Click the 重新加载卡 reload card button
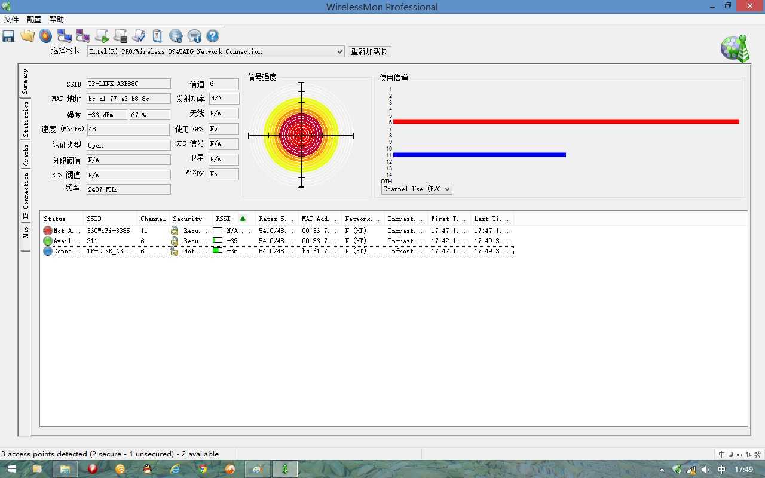This screenshot has width=765, height=478. [x=369, y=51]
